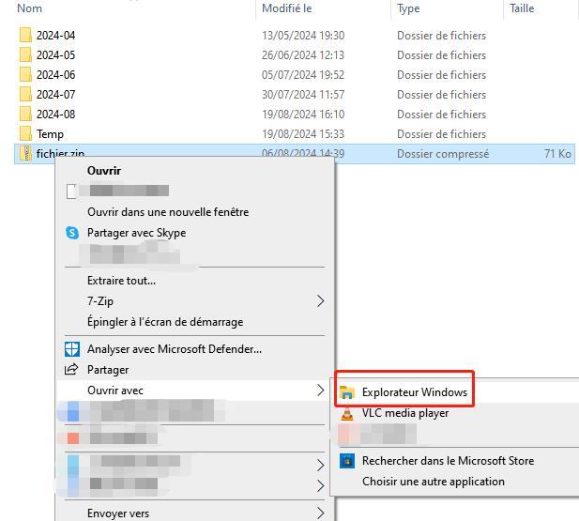Screen dimensions: 579x521
Task: Click the Microsoft Defender shield icon
Action: coord(72,349)
